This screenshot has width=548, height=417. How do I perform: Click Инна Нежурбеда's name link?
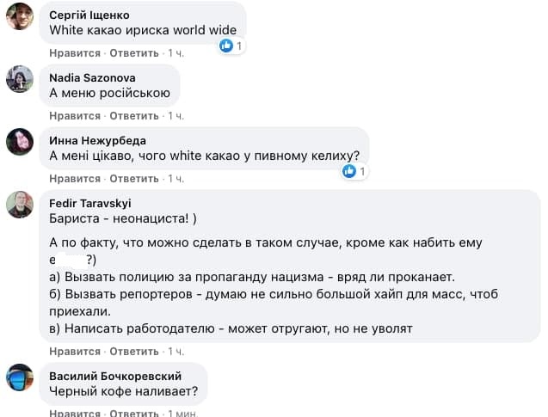(97, 140)
